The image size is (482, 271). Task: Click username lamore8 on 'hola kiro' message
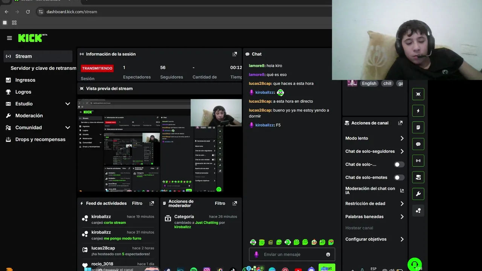point(257,66)
